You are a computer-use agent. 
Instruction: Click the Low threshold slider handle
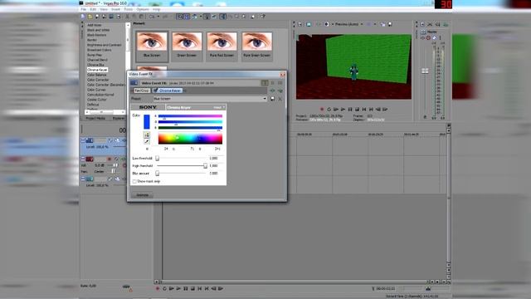157,159
